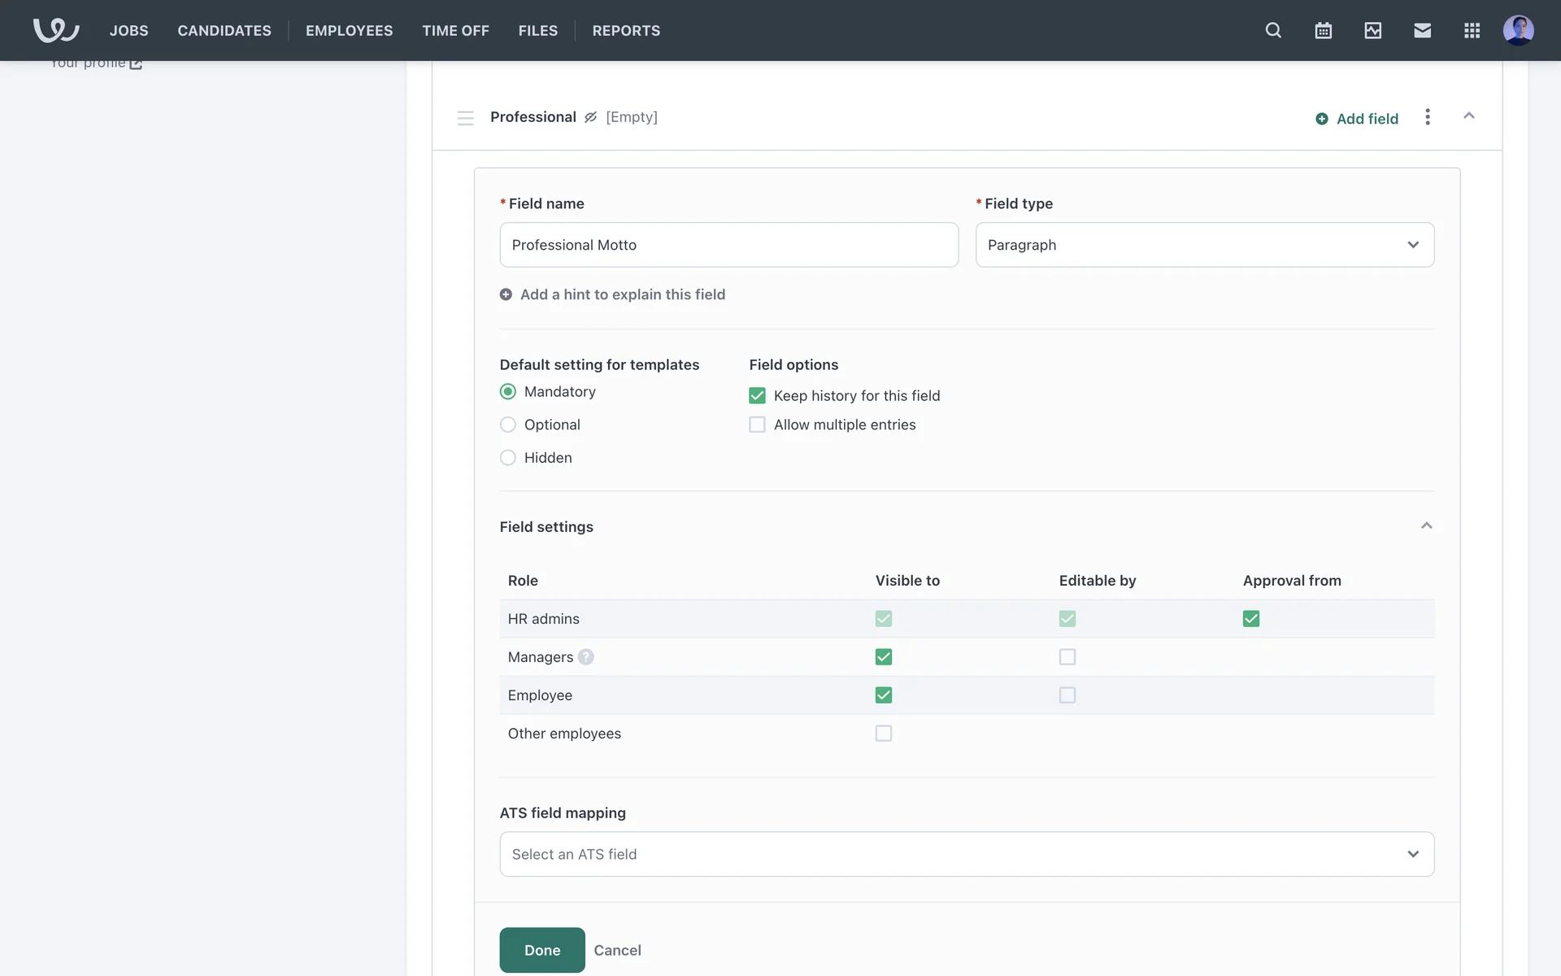The image size is (1561, 976).
Task: Open the calendar icon in top bar
Action: pyautogui.click(x=1323, y=30)
